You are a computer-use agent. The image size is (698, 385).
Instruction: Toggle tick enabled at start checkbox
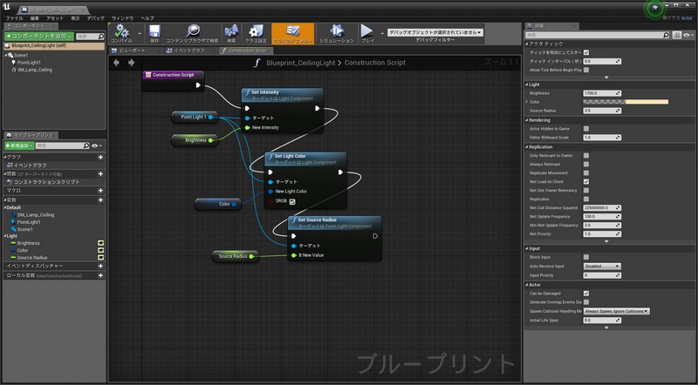point(586,52)
